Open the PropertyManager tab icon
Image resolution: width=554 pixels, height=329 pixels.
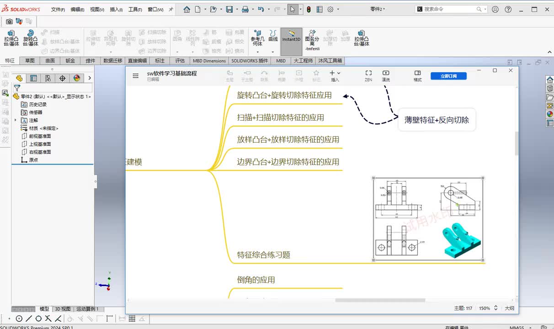[33, 78]
